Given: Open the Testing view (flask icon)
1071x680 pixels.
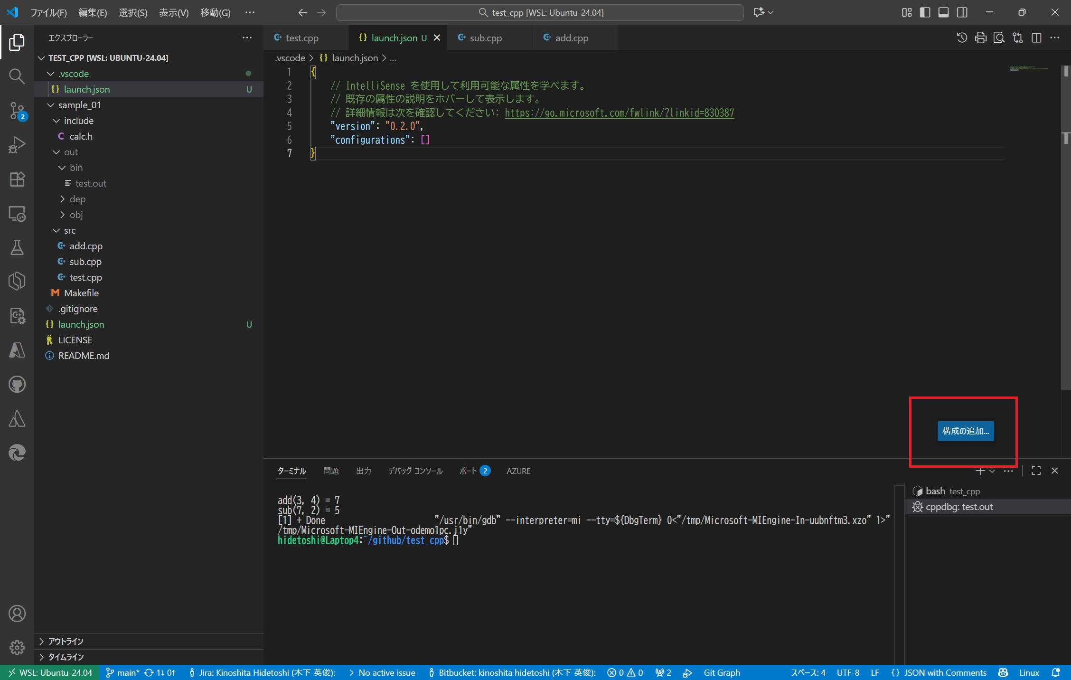Looking at the screenshot, I should coord(17,247).
